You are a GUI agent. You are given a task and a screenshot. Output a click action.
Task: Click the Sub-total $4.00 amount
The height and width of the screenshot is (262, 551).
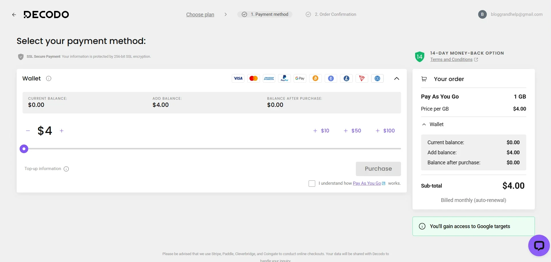pyautogui.click(x=514, y=186)
